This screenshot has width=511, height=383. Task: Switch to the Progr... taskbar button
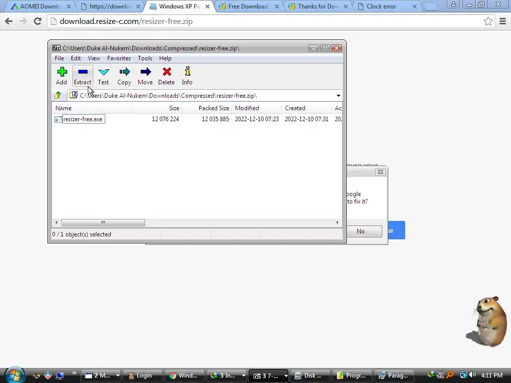[x=352, y=376]
